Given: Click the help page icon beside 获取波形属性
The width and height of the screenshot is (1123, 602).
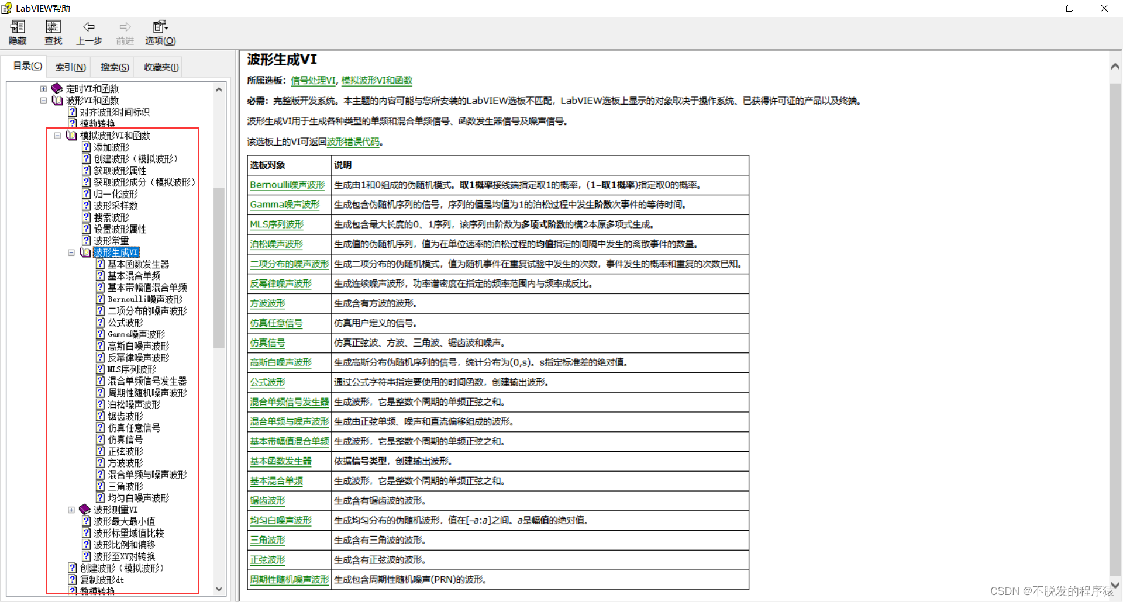Looking at the screenshot, I should [87, 170].
